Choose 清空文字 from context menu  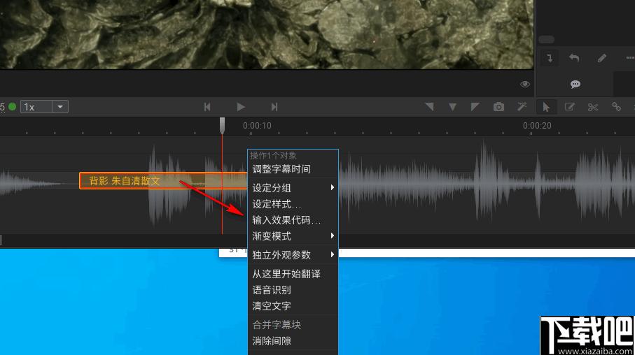(x=293, y=306)
